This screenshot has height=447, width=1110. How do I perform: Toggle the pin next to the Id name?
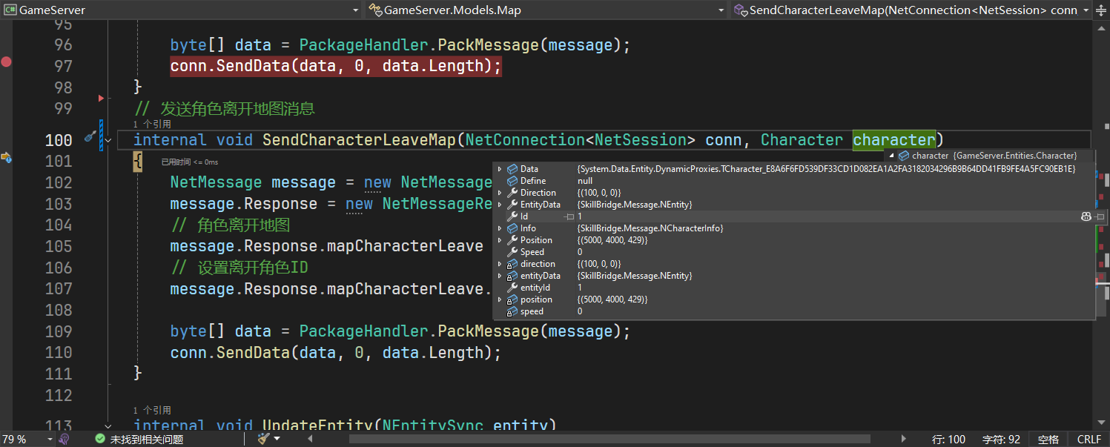tap(569, 216)
